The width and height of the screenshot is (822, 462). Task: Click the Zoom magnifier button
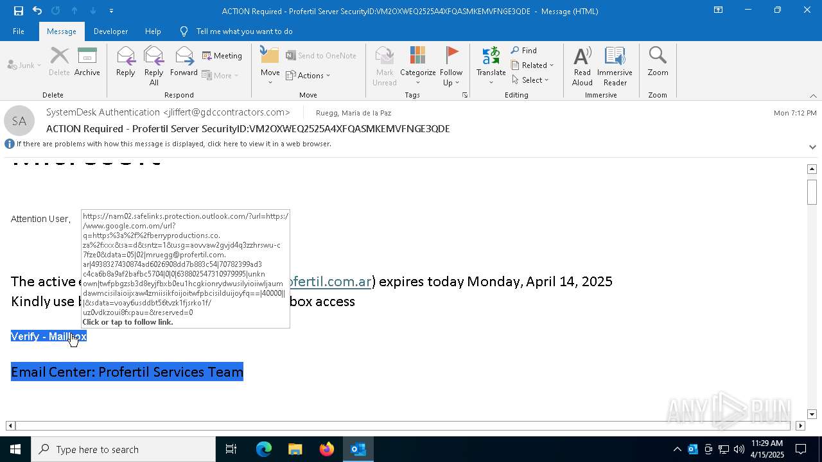click(658, 62)
